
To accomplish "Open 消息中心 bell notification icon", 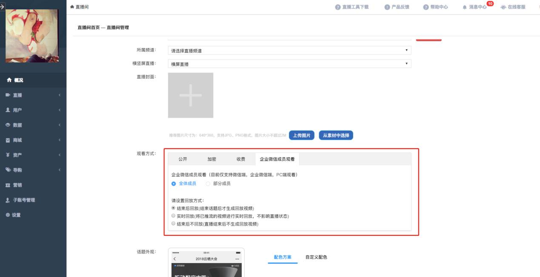I will click(464, 7).
